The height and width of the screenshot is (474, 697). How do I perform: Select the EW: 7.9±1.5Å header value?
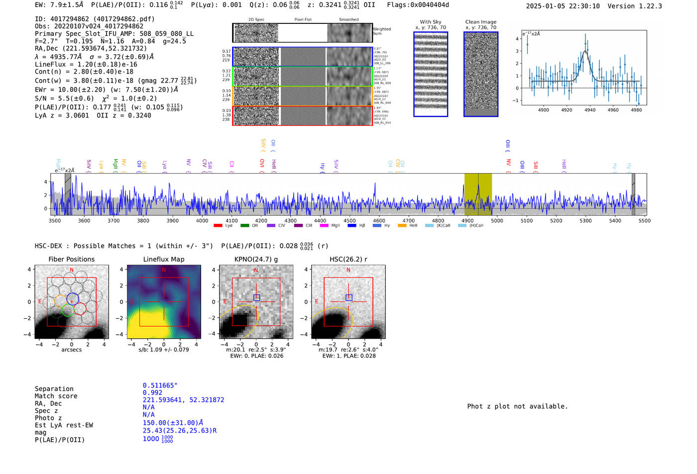[x=59, y=5]
